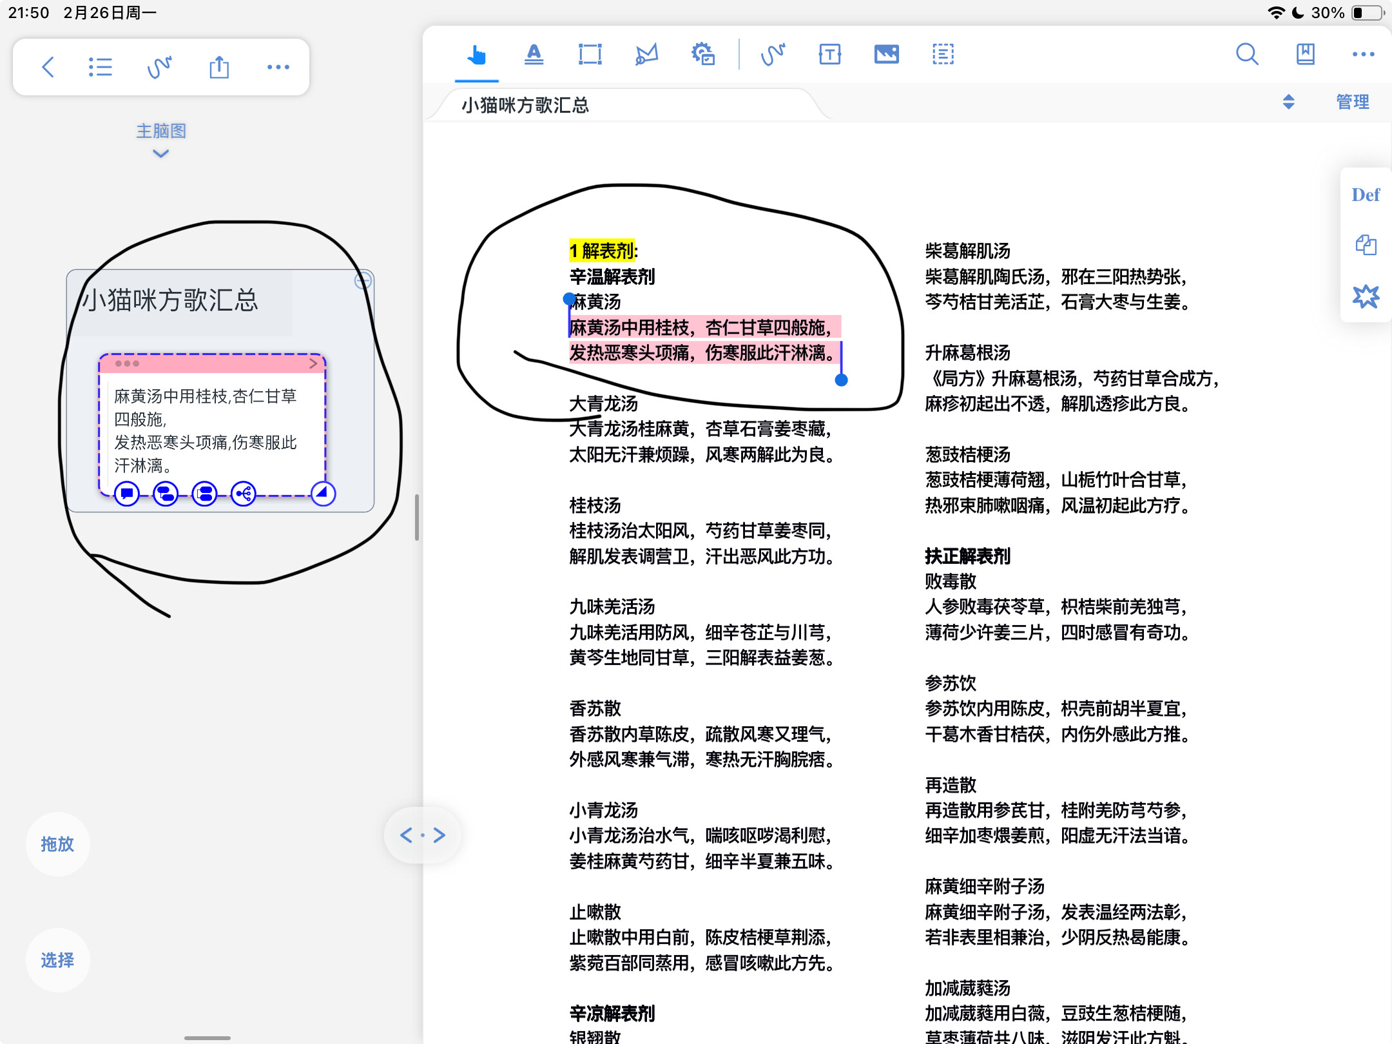Click the child-node icon on card
Image resolution: width=1392 pixels, height=1044 pixels.
tap(166, 494)
